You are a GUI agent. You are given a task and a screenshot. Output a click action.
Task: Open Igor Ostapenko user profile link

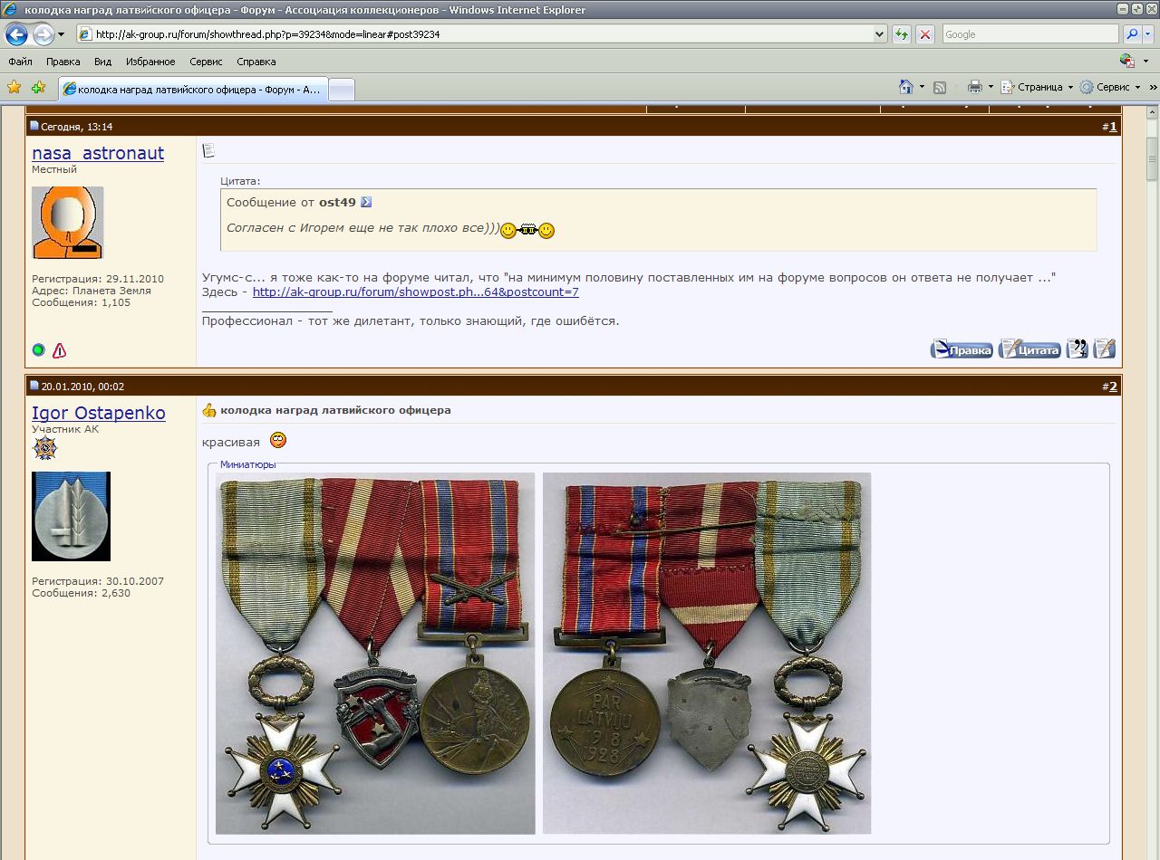tap(99, 413)
